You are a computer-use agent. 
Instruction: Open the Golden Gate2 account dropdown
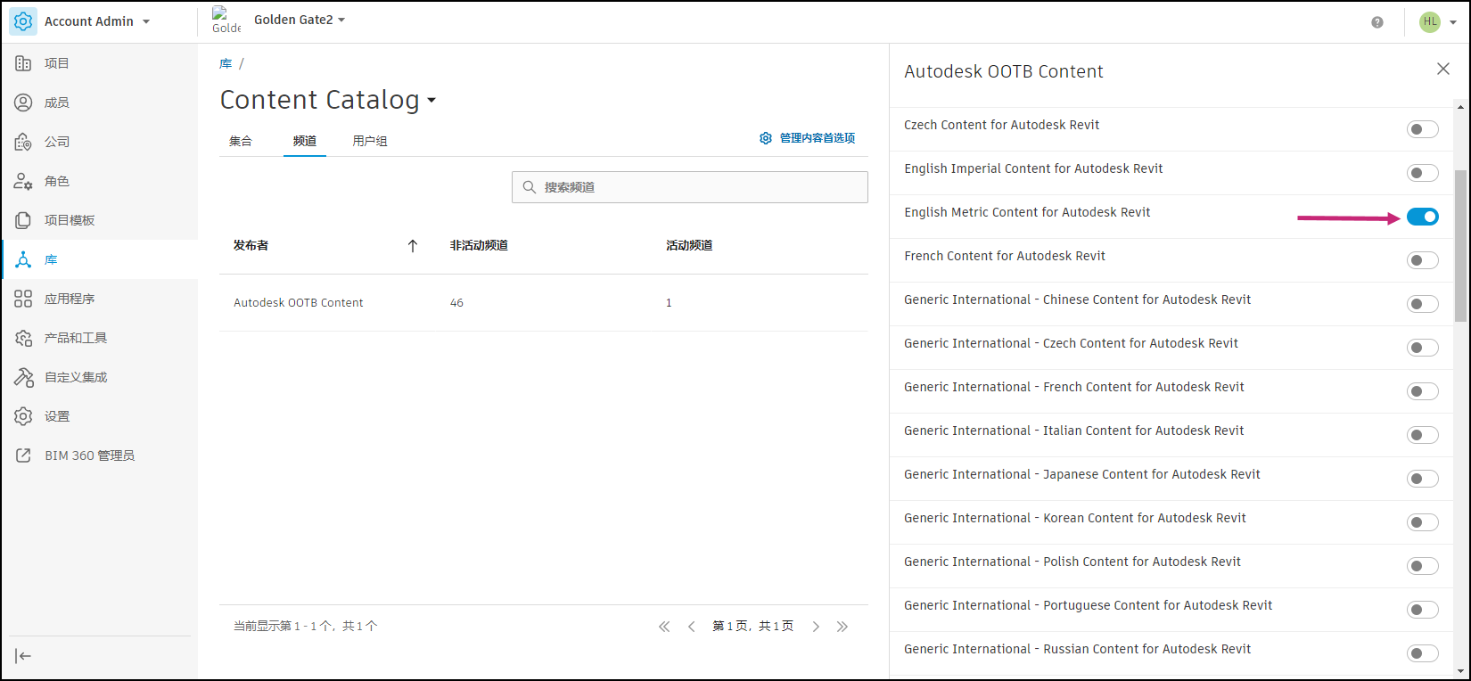click(341, 20)
